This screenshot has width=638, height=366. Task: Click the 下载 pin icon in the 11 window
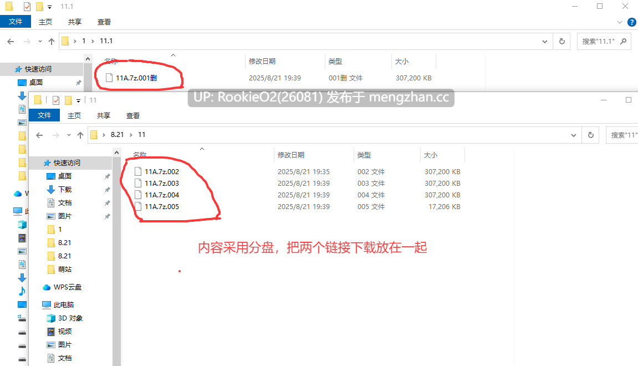(108, 190)
